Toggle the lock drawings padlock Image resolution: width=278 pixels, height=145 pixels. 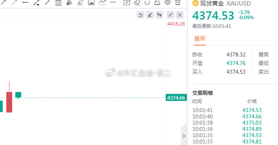[157, 2]
